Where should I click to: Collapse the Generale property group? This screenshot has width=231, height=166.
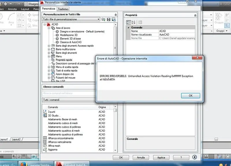click(128, 27)
